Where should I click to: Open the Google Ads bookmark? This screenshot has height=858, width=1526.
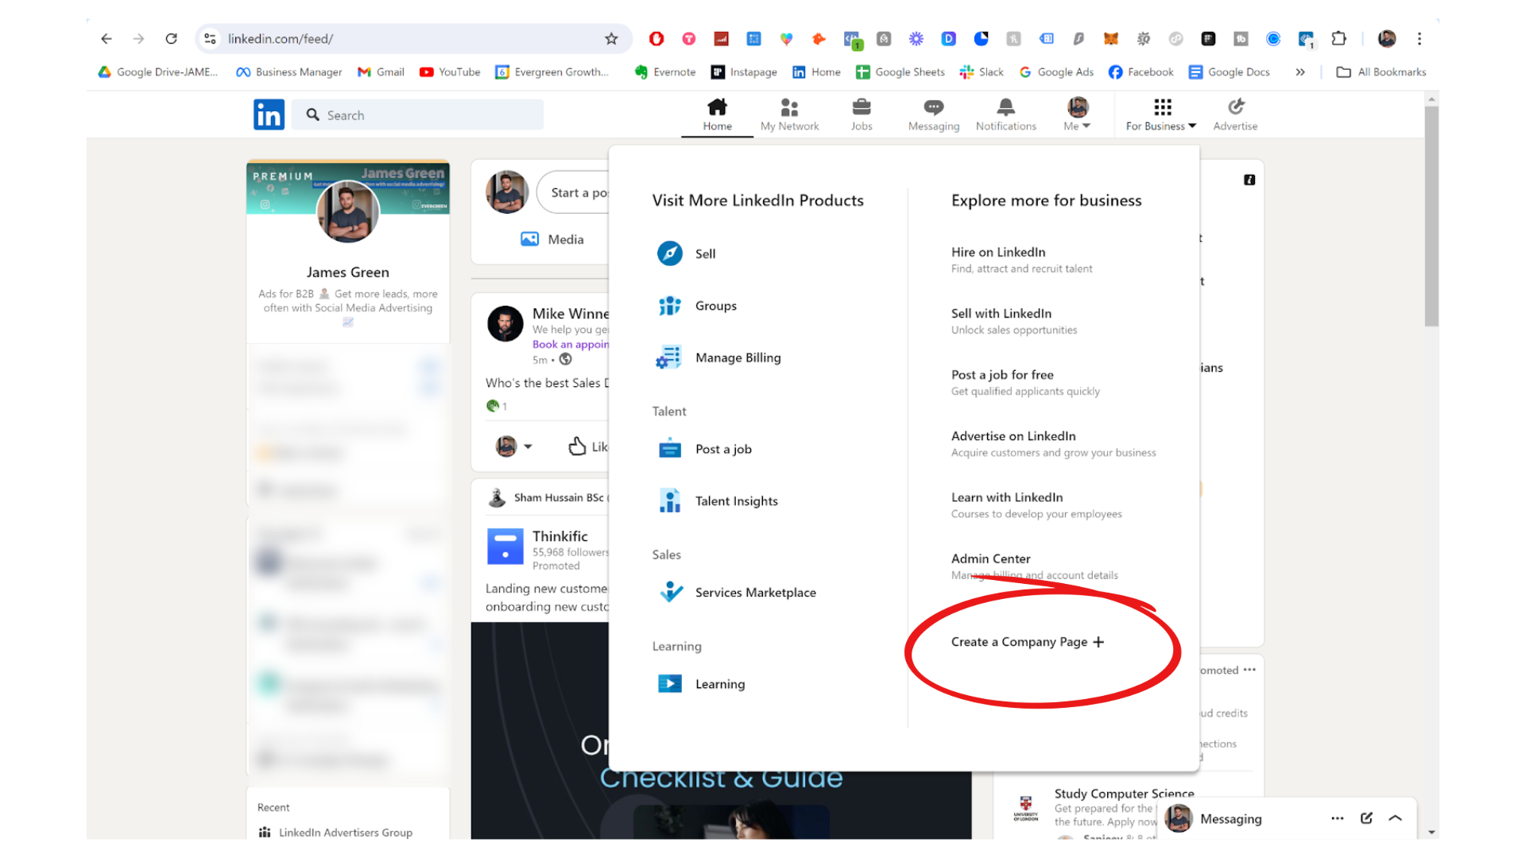pyautogui.click(x=1056, y=72)
